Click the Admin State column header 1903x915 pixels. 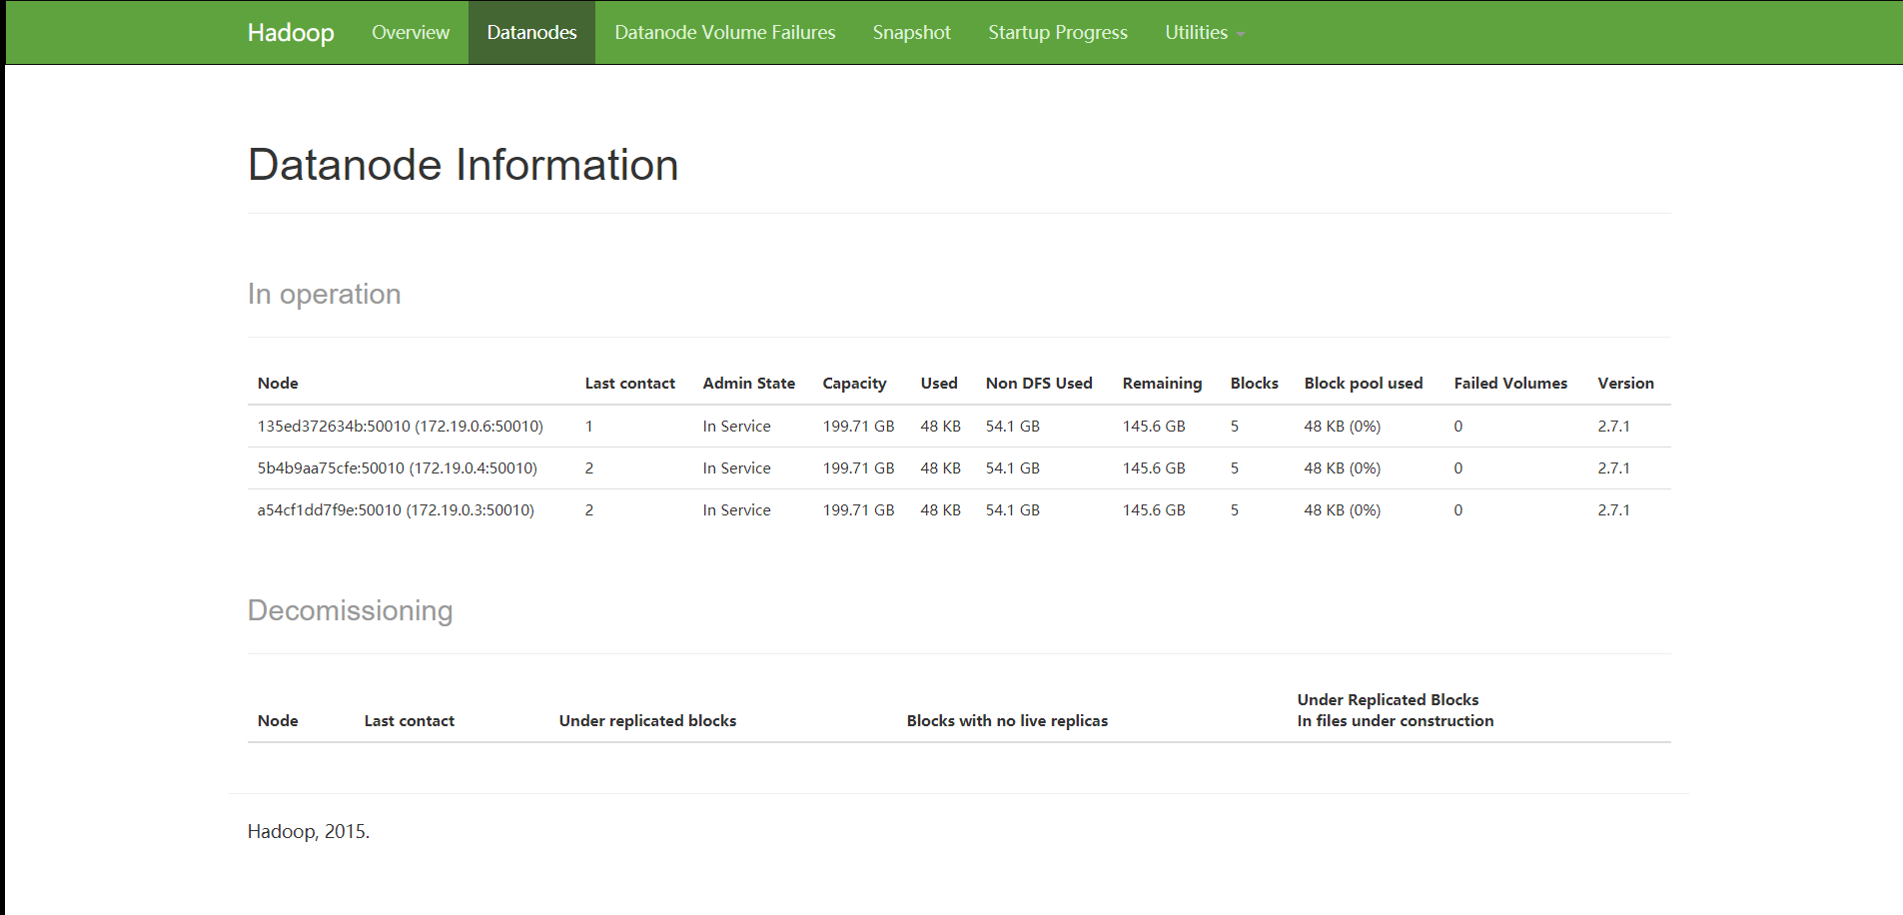[x=748, y=384]
